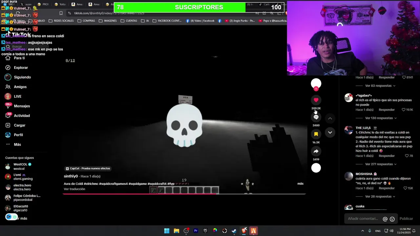Open Epic Games Launcher from taskbar
The height and width of the screenshot is (236, 420).
(x=205, y=231)
